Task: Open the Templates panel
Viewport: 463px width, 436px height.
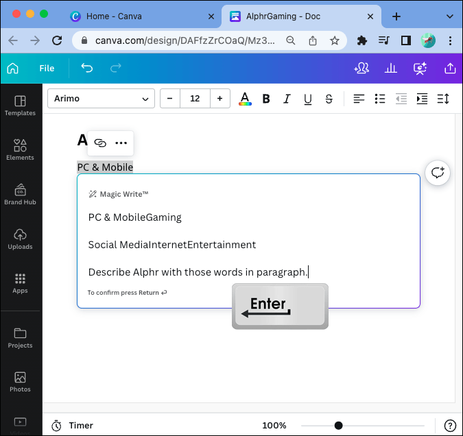Action: tap(20, 106)
